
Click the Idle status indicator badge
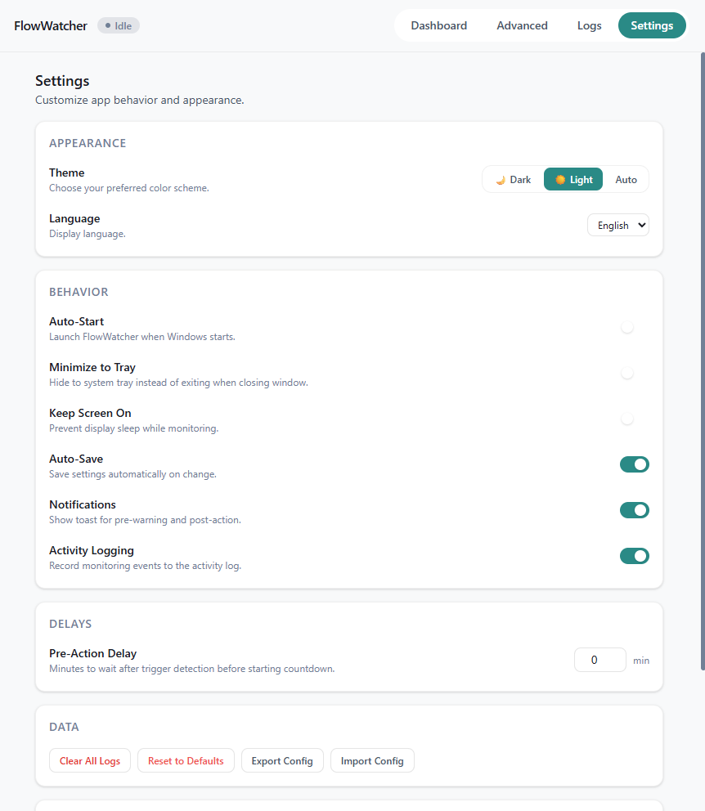tap(118, 25)
